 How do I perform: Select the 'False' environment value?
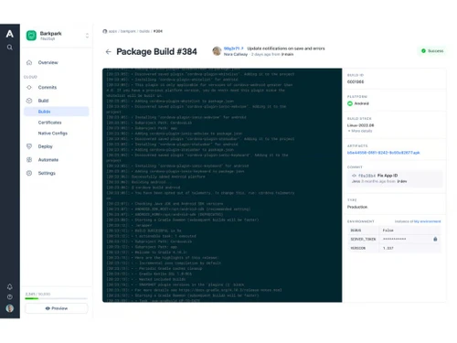click(x=388, y=230)
